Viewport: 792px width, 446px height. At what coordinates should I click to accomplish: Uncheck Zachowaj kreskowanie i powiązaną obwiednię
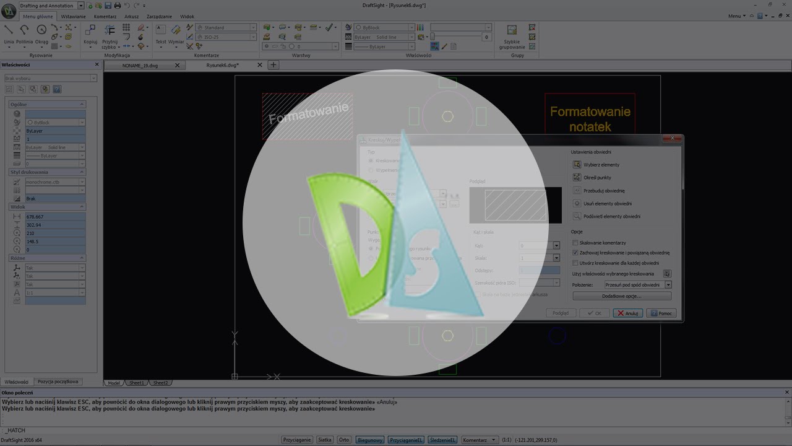[x=575, y=253]
